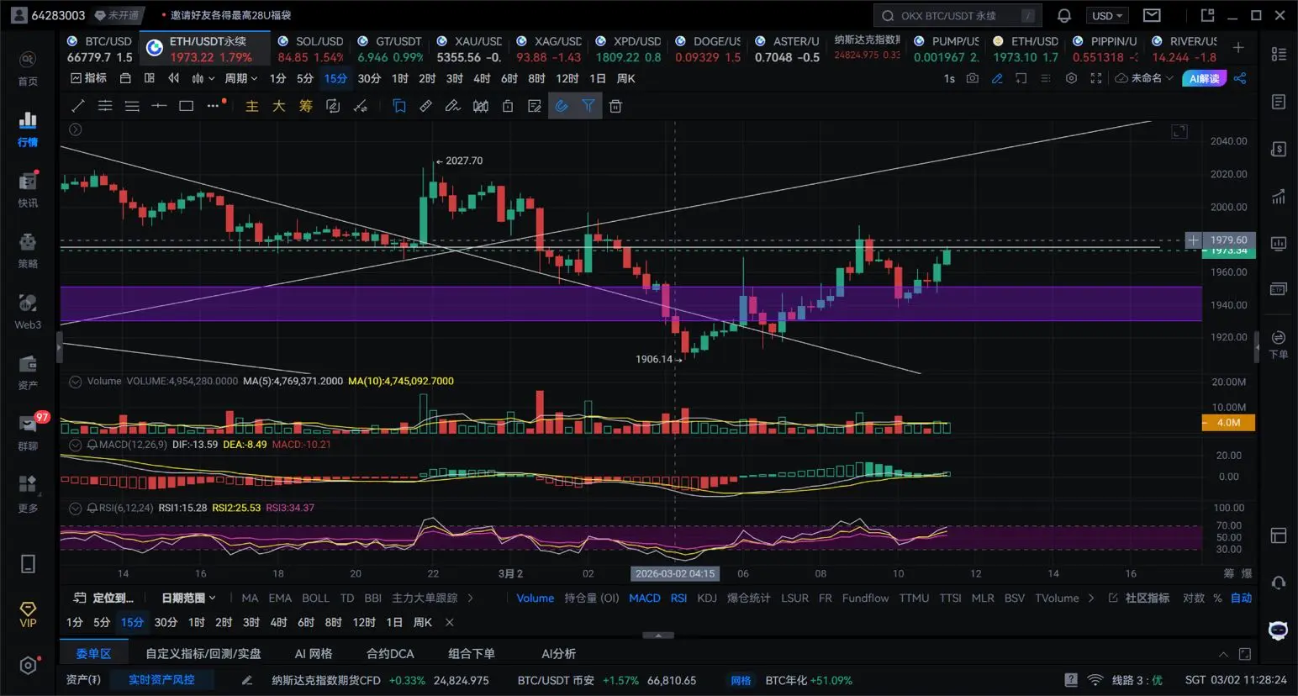Viewport: 1298px width, 696px height.
Task: Select the DOGE/US ticker tab
Action: (706, 49)
